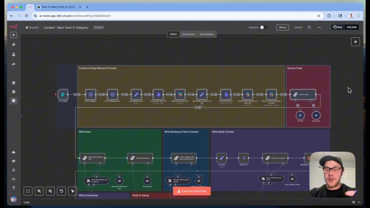Open the create_tools_json_file node
The height and width of the screenshot is (208, 370).
click(158, 94)
